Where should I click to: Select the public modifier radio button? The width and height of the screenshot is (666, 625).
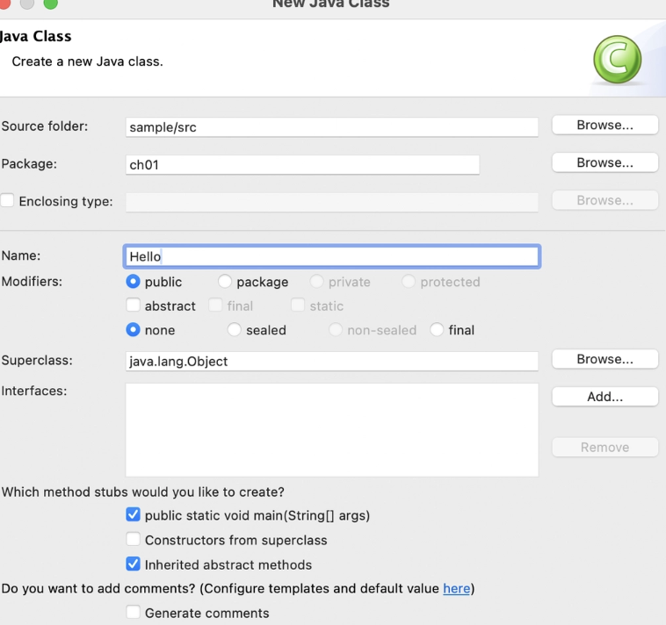pyautogui.click(x=133, y=282)
